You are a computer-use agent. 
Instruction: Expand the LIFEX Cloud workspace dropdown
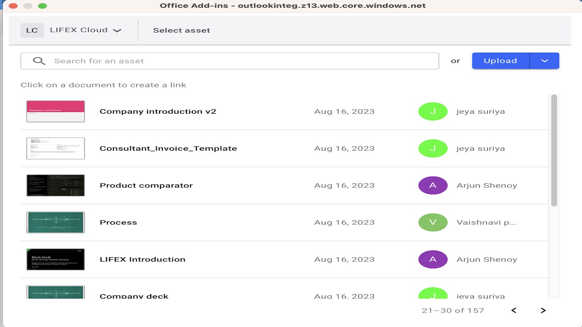[117, 30]
